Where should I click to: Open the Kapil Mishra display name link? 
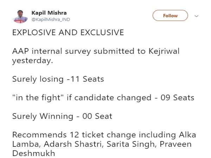49,13
